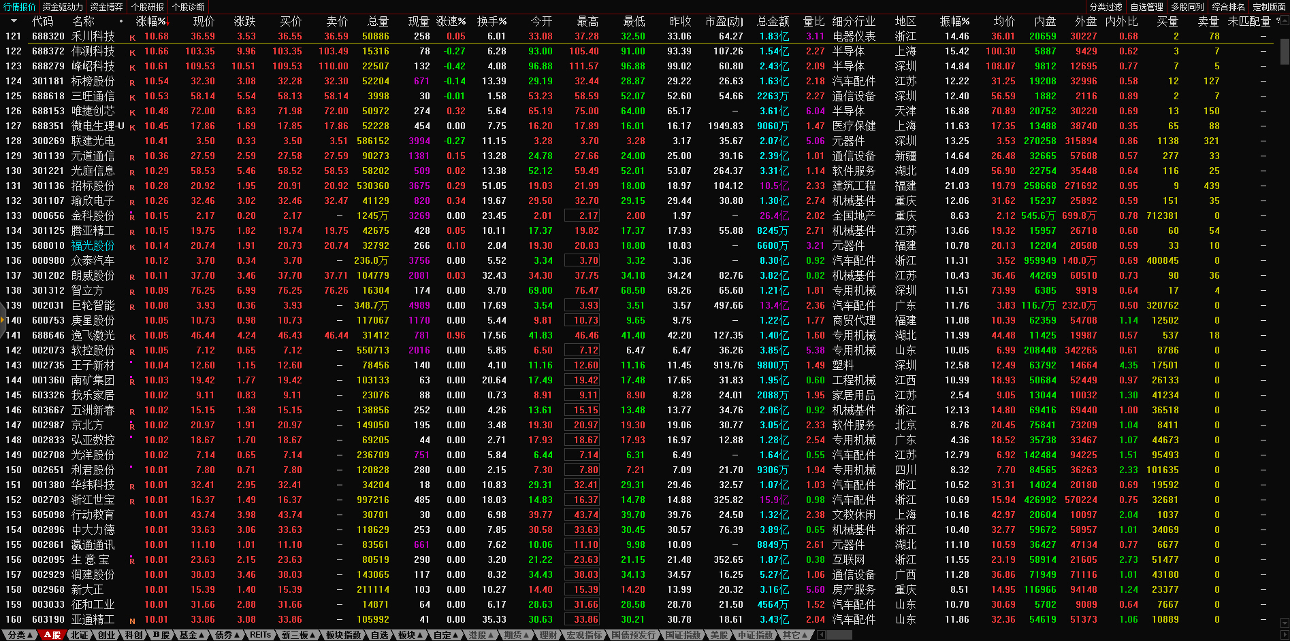Viewport: 1290px width, 641px height.
Task: Open the 科创 market tab
Action: point(133,635)
